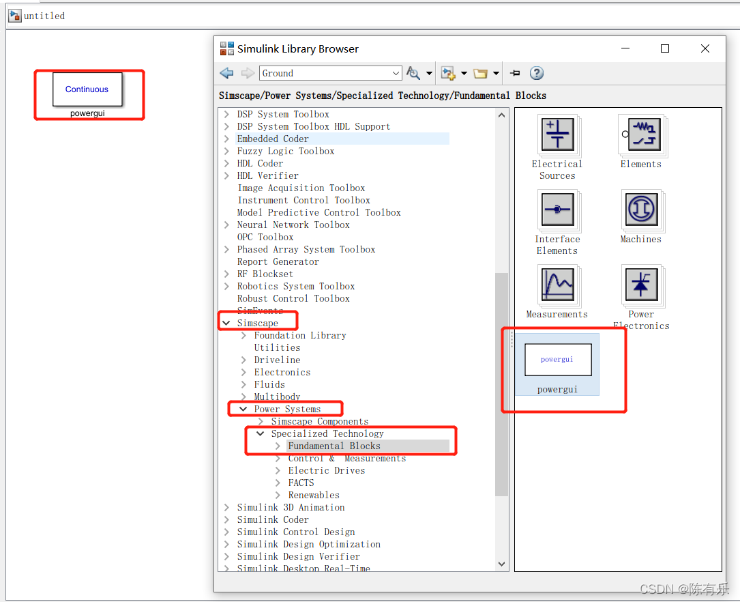Click the untitled model icon
The height and width of the screenshot is (602, 740).
[x=14, y=16]
